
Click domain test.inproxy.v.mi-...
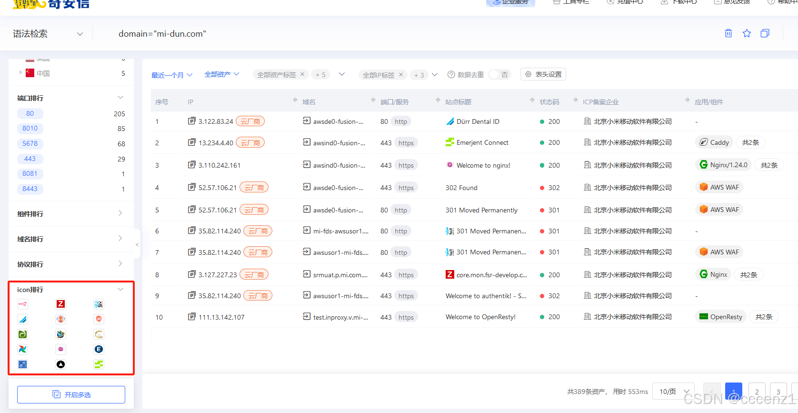pyautogui.click(x=340, y=317)
